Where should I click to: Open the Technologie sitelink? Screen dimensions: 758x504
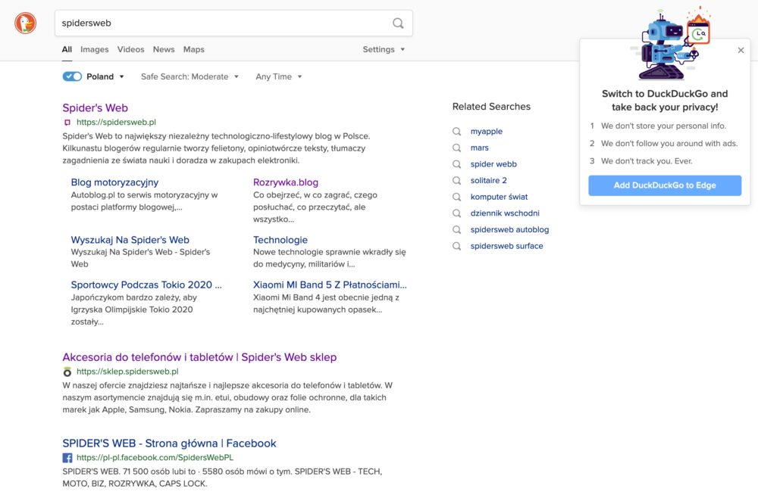pyautogui.click(x=280, y=240)
